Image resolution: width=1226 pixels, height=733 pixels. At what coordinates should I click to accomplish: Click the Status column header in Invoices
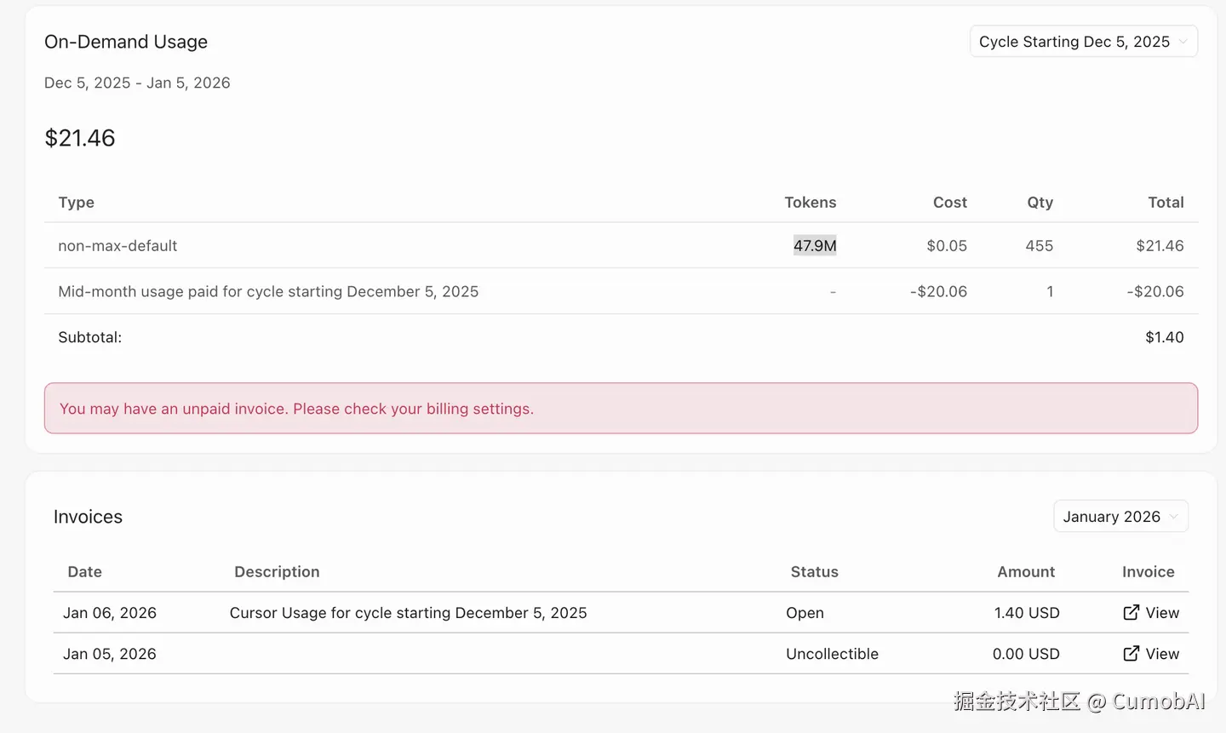[x=814, y=572]
